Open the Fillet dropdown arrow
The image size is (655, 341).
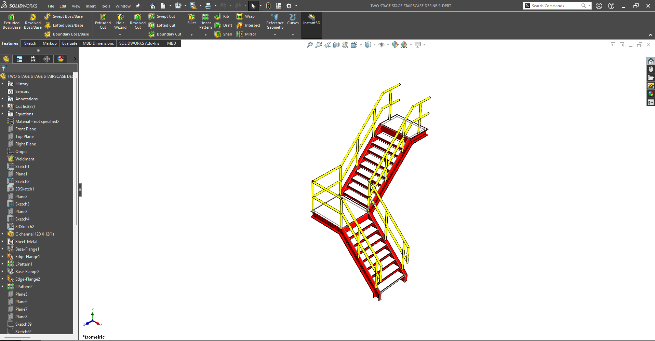coord(191,35)
